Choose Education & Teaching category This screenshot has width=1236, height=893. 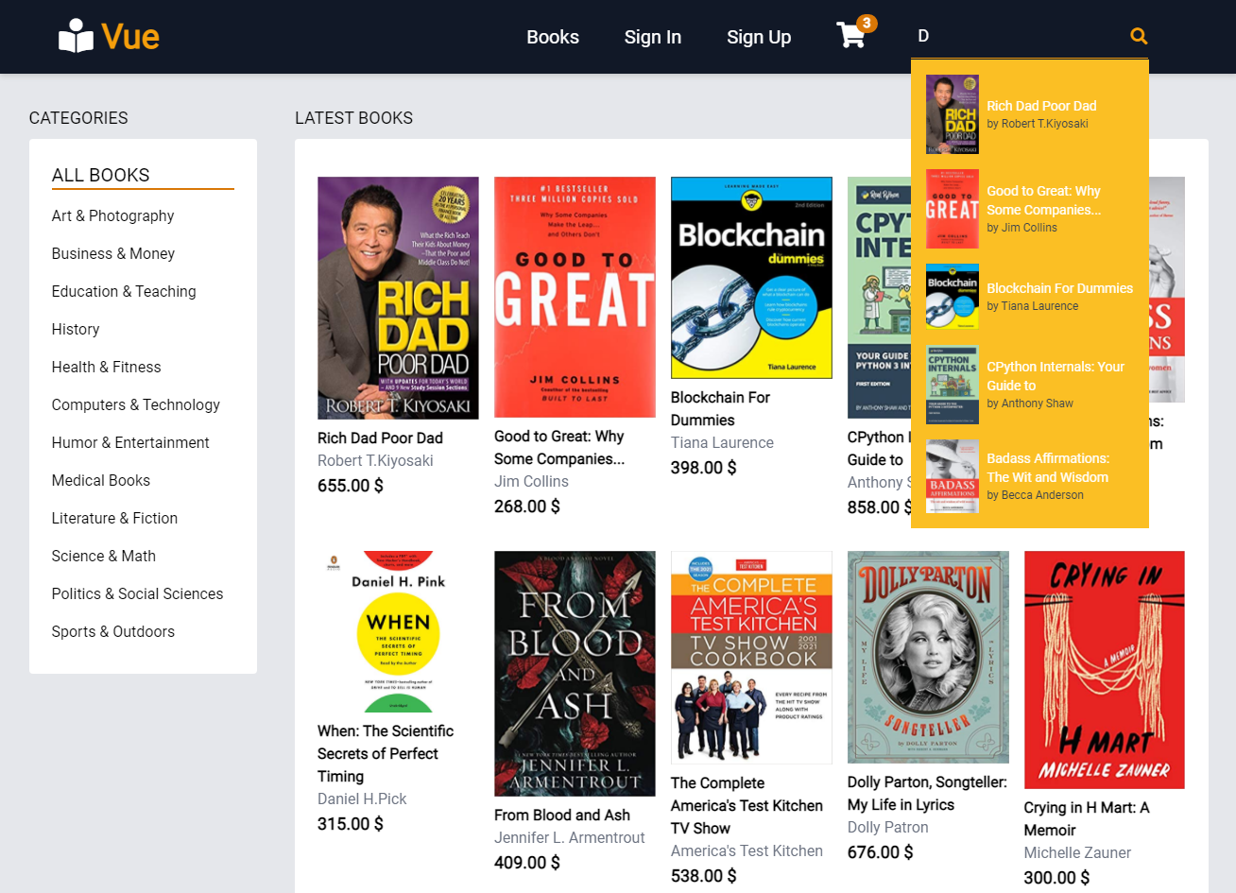[x=124, y=291]
